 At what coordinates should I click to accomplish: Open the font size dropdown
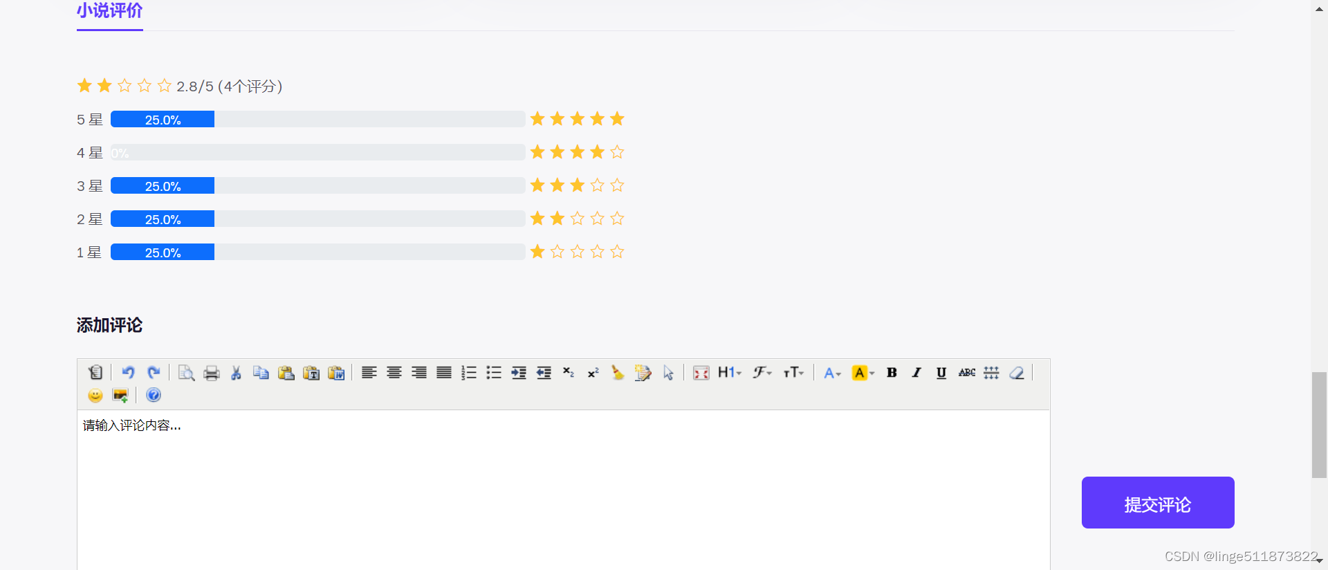[793, 373]
